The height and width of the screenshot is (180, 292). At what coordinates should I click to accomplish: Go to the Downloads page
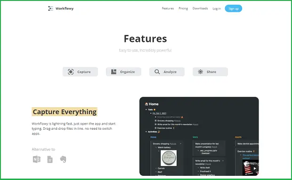pos(200,8)
